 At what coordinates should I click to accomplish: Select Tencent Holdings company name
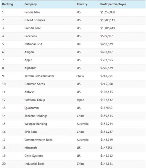[x=36, y=116]
